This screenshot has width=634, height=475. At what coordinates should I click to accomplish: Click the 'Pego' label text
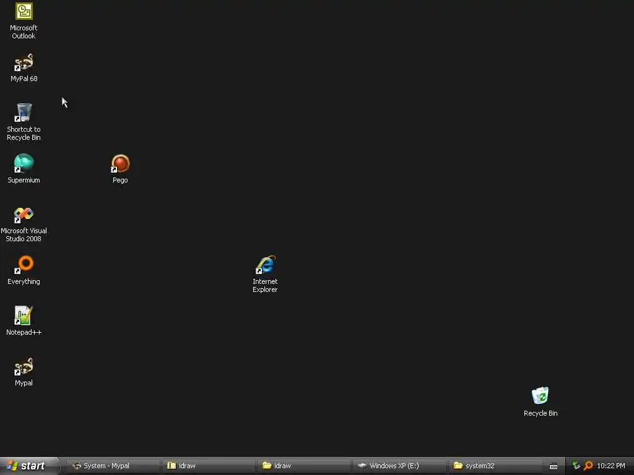[x=120, y=180]
